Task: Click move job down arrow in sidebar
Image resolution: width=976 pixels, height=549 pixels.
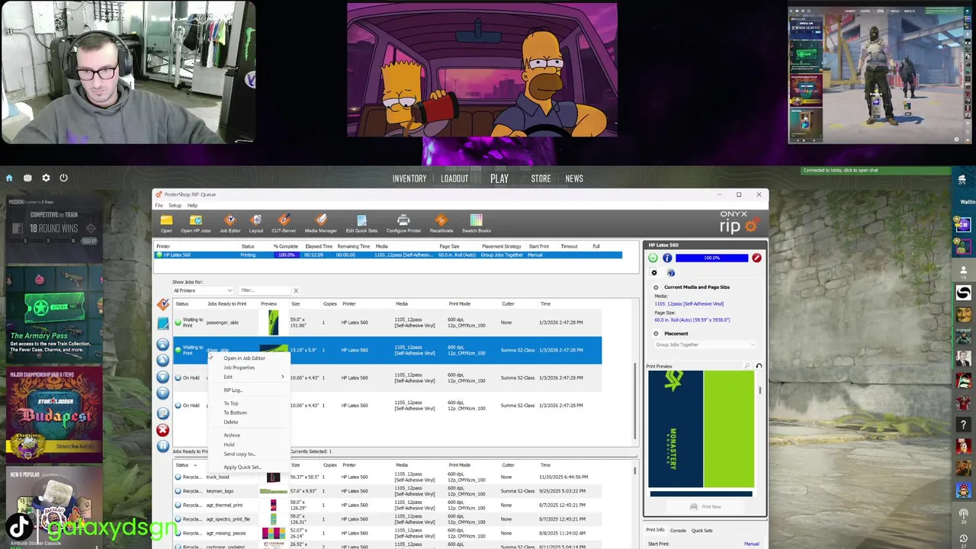Action: click(x=162, y=377)
